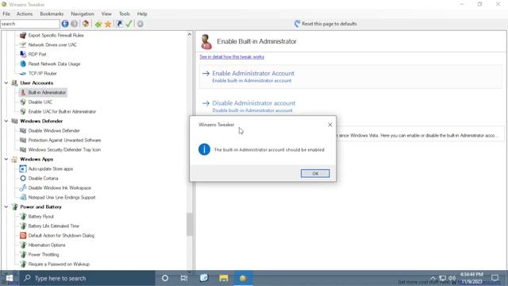Open Task View from the taskbar
This screenshot has height=286, width=508.
click(x=184, y=278)
